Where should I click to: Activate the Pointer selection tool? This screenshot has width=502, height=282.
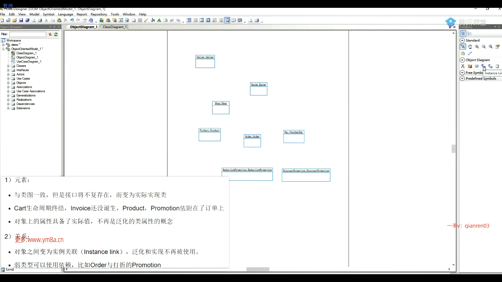pos(463,46)
